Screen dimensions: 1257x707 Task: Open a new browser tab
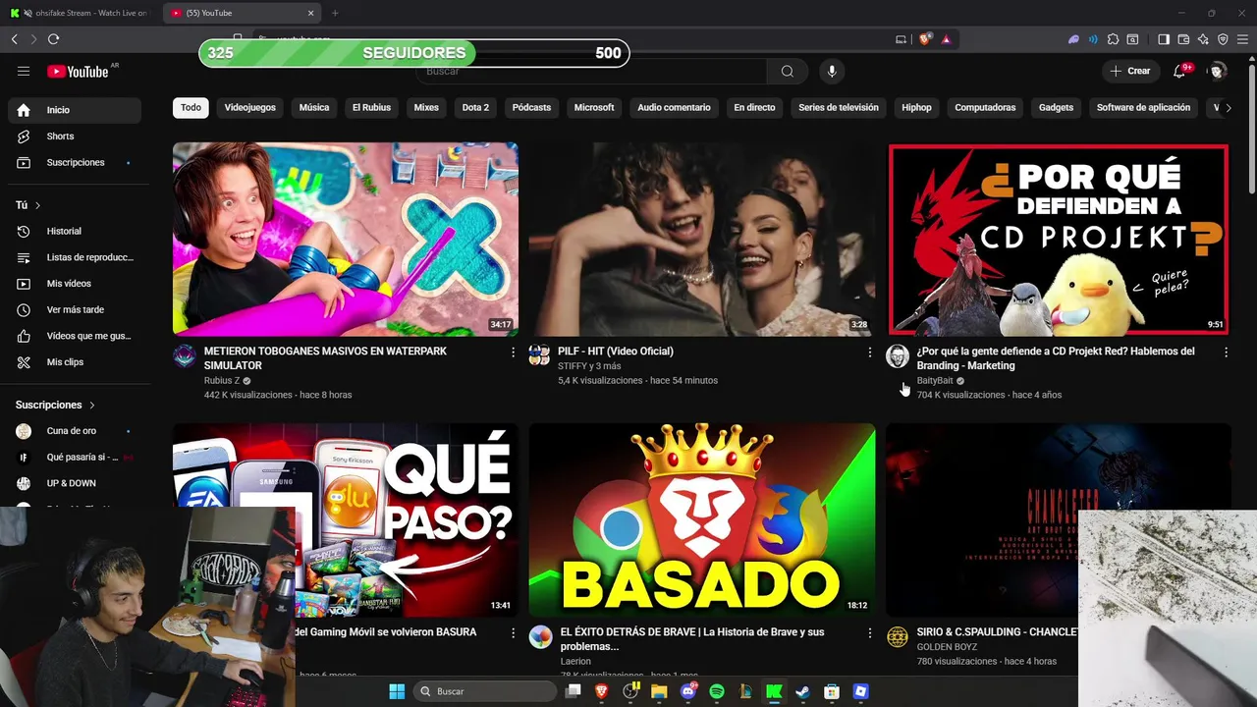click(x=335, y=13)
